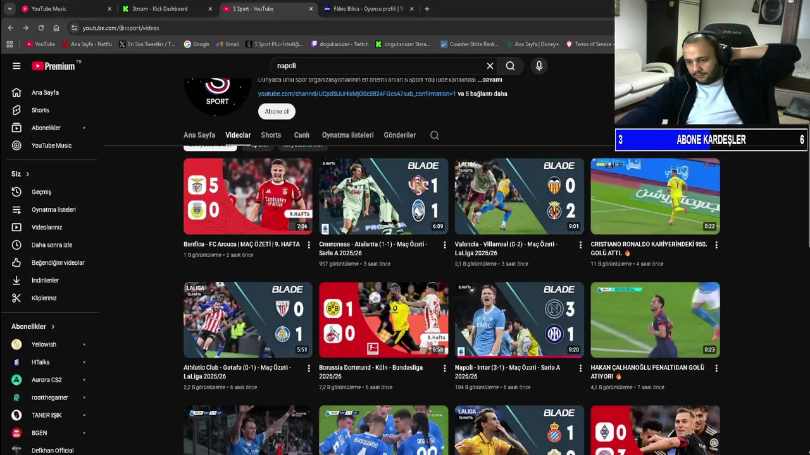The height and width of the screenshot is (455, 810).
Task: Expand channel description with ...devamı
Action: click(490, 80)
